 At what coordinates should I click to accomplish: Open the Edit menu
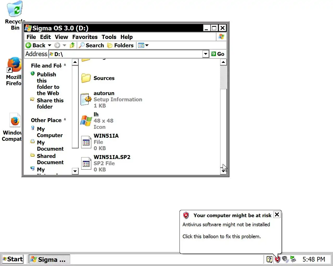click(x=46, y=37)
